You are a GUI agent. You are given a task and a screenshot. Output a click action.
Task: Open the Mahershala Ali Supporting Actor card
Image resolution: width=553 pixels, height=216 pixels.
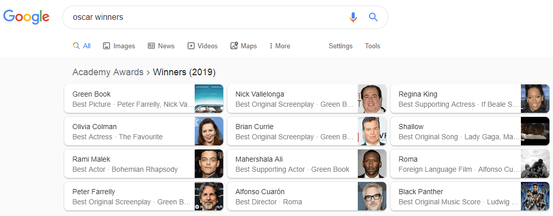coord(307,164)
